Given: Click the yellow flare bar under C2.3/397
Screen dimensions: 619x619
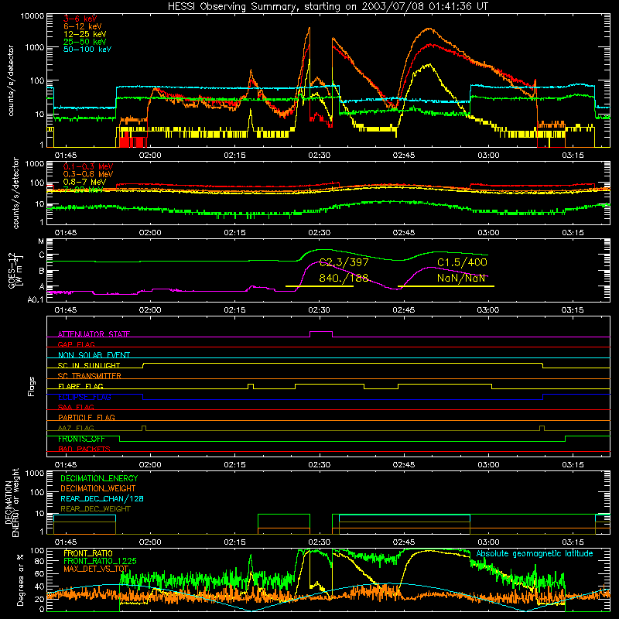Looking at the screenshot, I should point(320,286).
